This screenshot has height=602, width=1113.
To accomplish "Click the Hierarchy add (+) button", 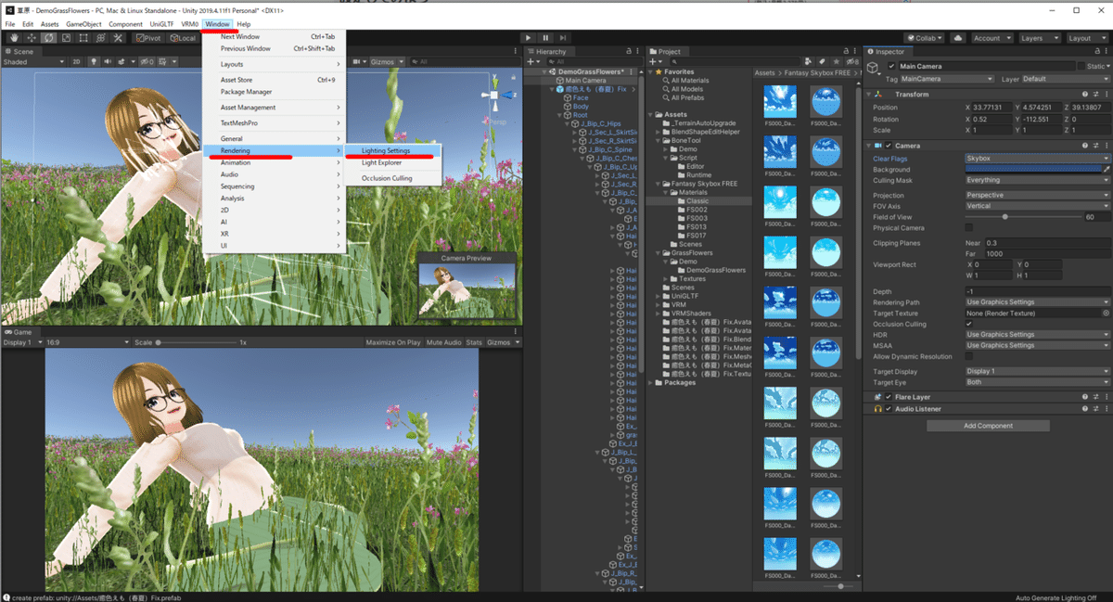I will [x=531, y=62].
